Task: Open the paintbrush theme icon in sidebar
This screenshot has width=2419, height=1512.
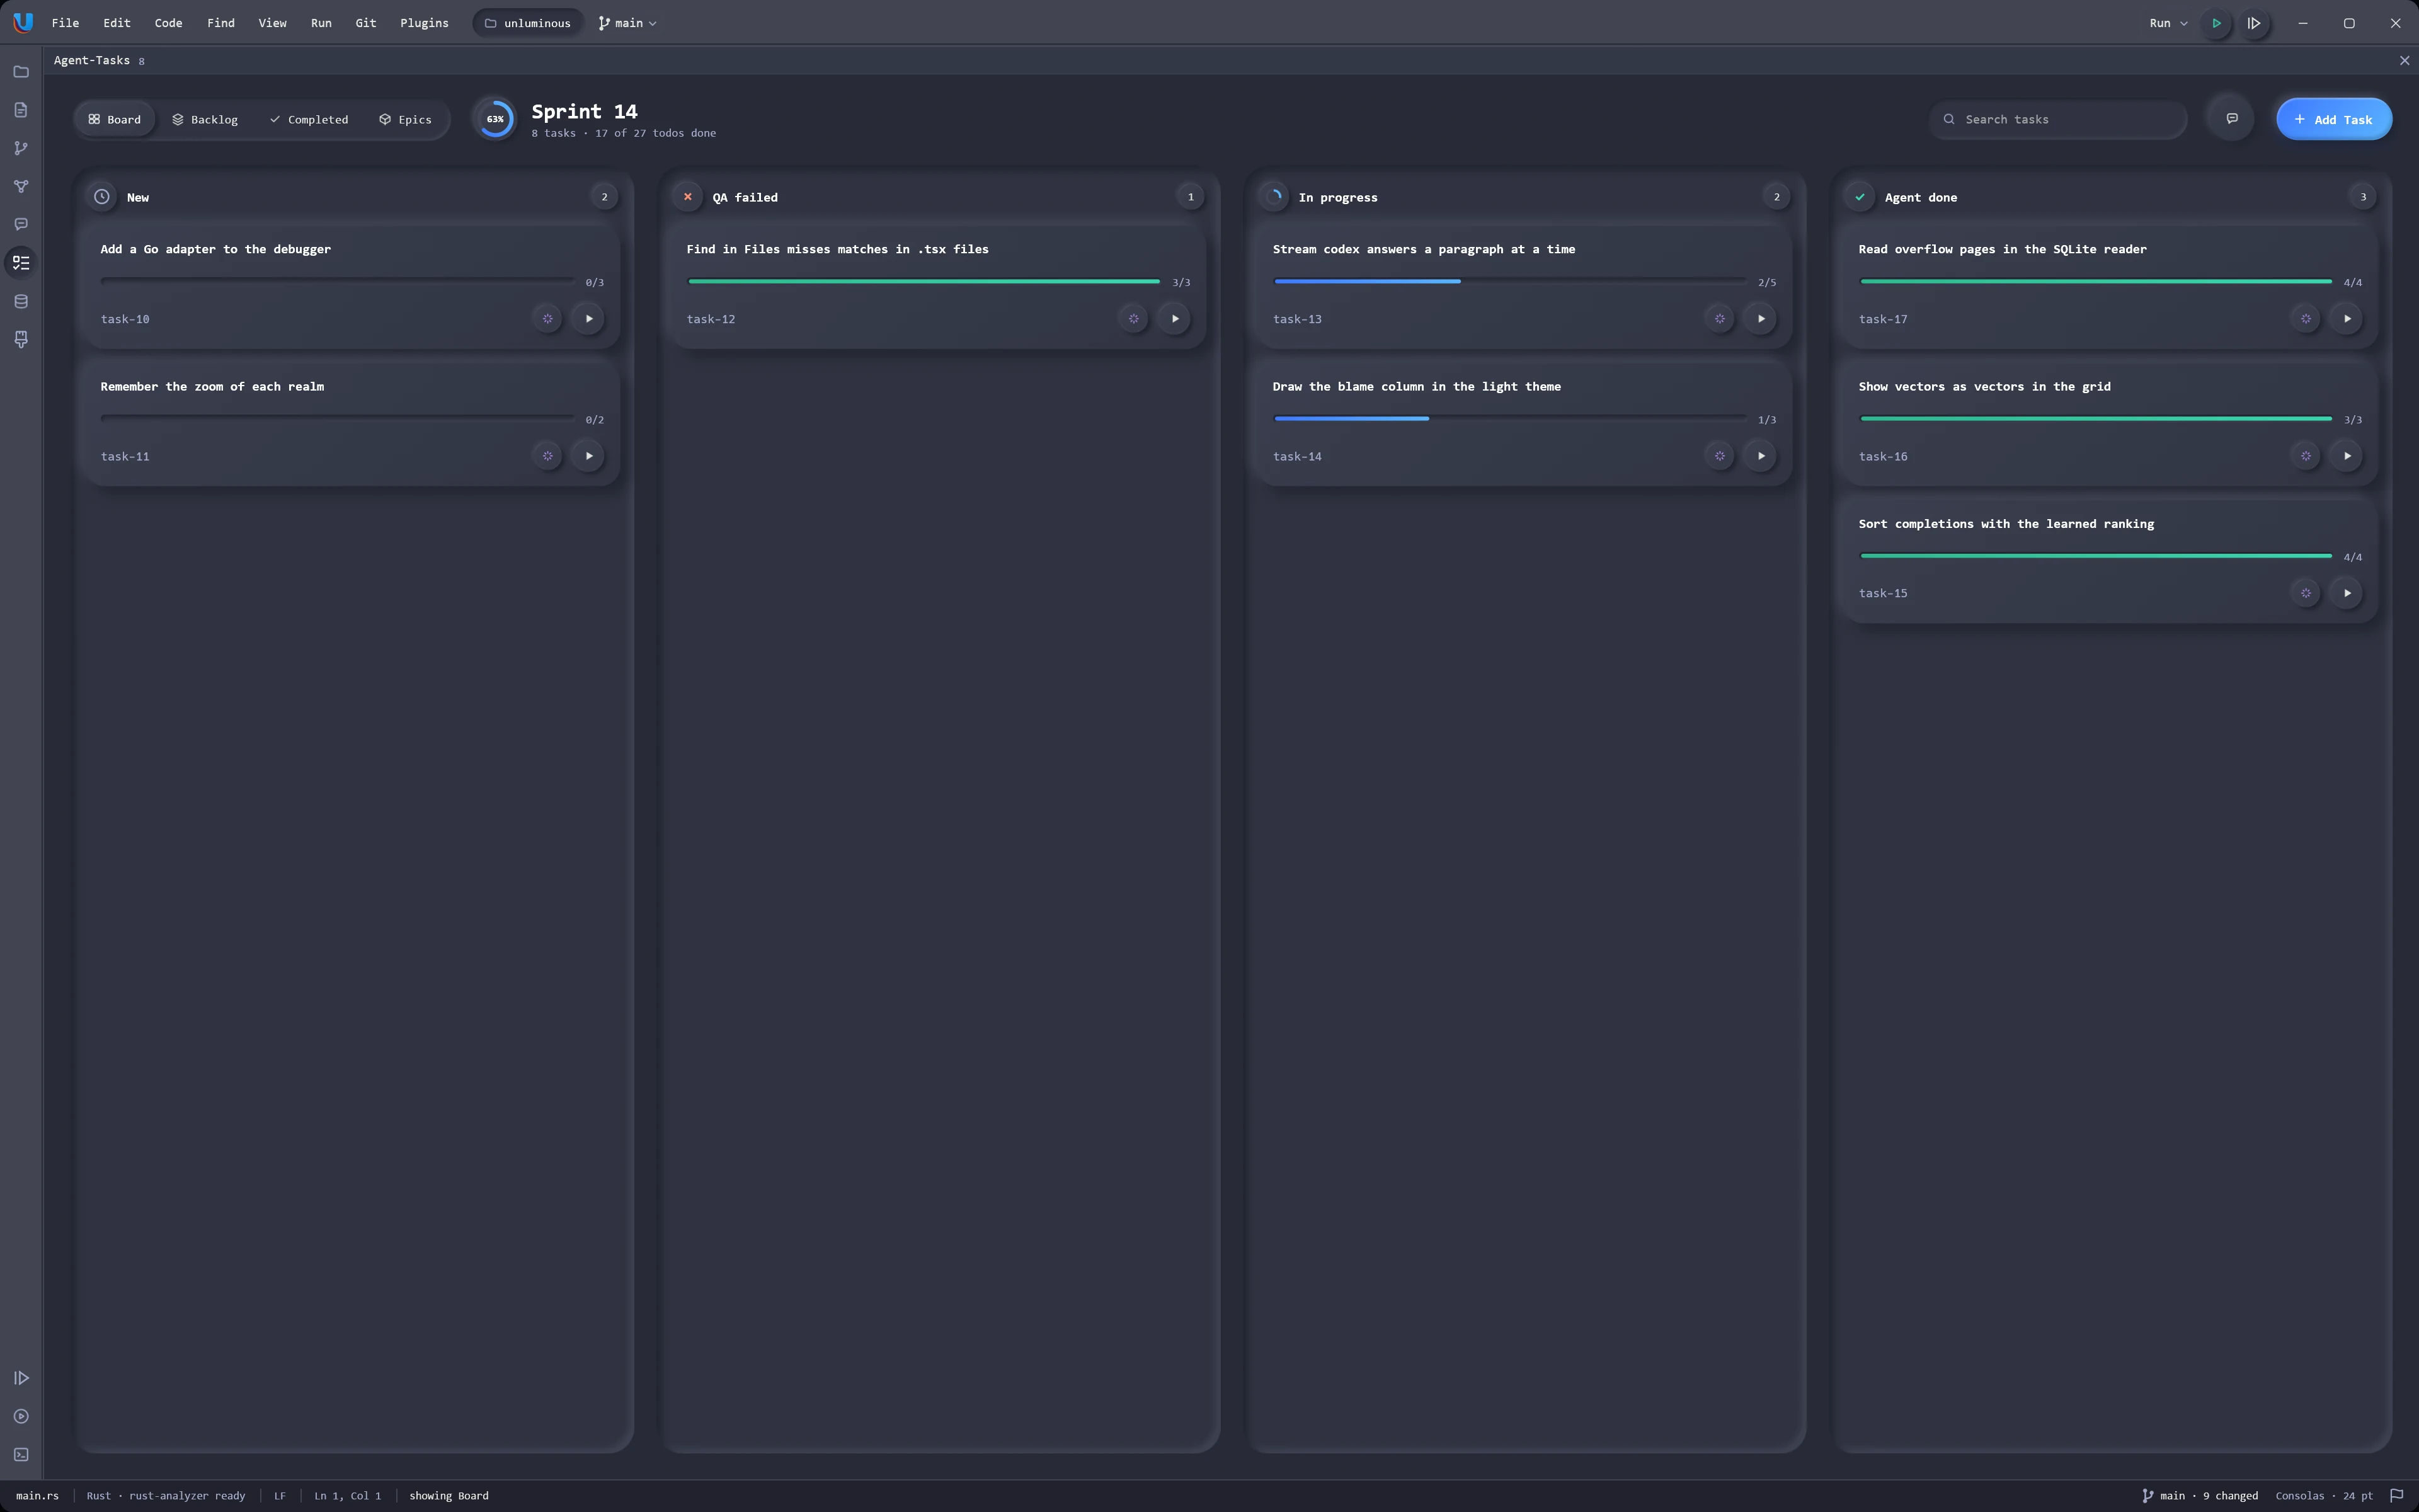Action: pos(21,339)
